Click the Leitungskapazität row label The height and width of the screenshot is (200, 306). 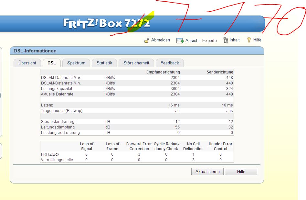pyautogui.click(x=57, y=89)
